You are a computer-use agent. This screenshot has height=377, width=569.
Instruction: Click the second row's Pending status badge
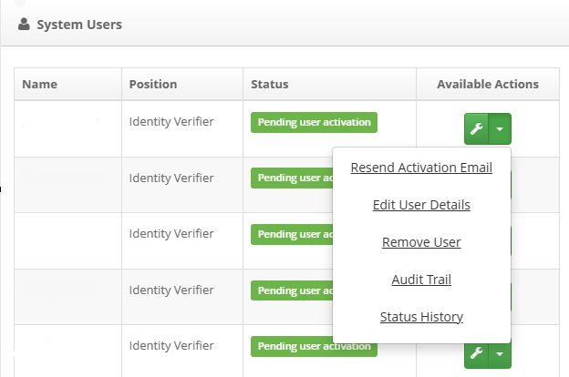coord(292,178)
